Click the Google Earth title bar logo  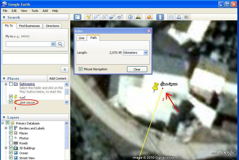click(x=4, y=4)
